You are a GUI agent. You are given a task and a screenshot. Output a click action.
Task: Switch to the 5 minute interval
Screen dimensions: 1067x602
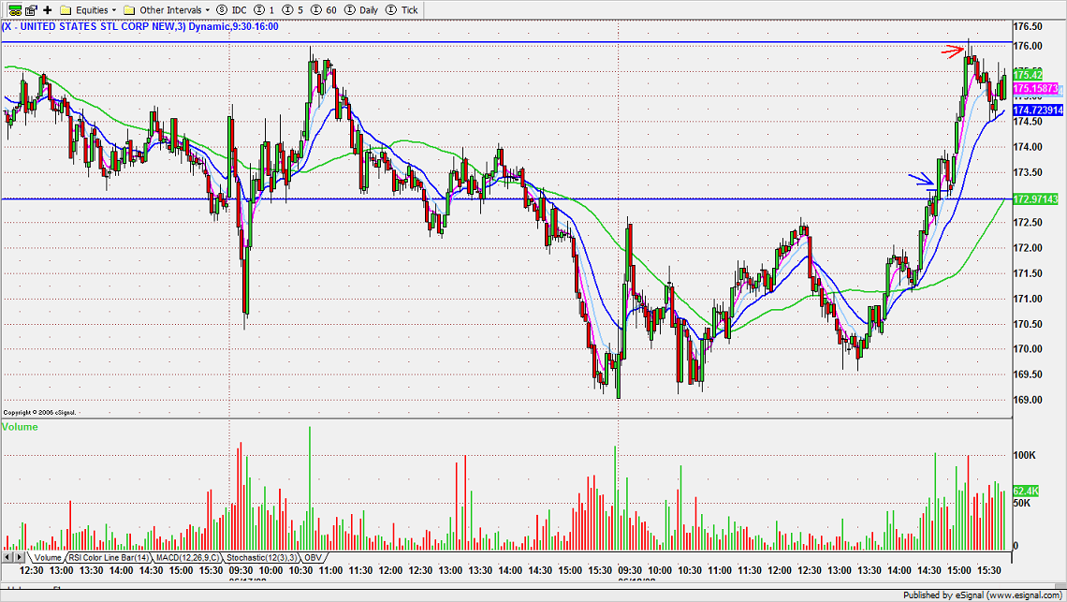(293, 10)
